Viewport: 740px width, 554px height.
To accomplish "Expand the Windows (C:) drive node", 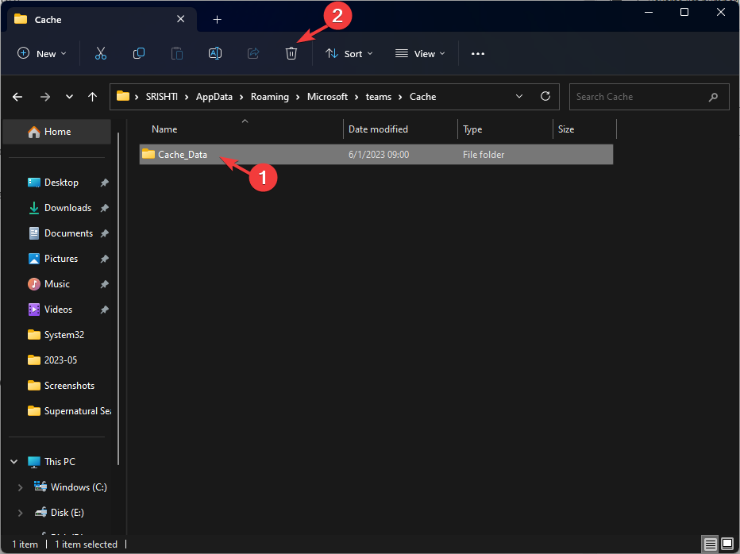I will tap(21, 487).
